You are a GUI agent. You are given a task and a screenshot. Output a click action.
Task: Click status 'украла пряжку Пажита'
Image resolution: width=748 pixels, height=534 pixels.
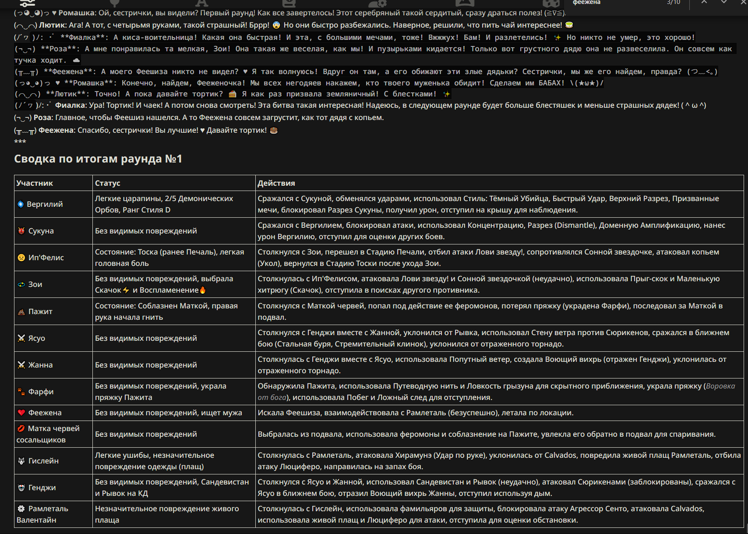click(x=174, y=392)
